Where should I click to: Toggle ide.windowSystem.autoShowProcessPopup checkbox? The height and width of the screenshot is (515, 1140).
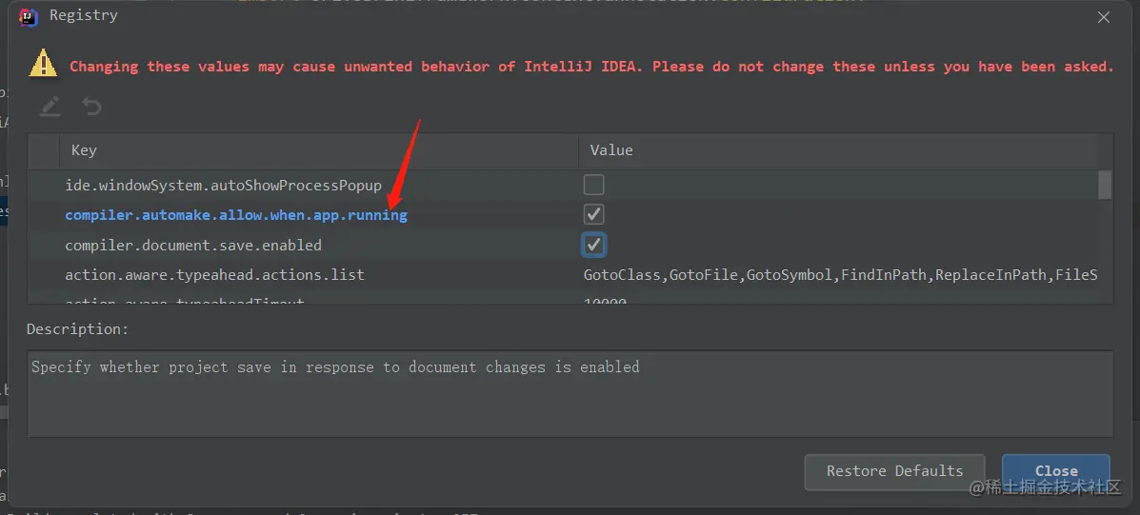tap(593, 186)
